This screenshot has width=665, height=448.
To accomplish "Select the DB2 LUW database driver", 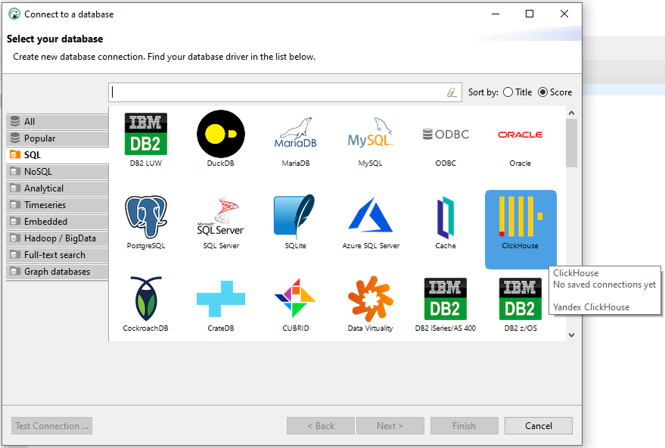I will coord(145,134).
